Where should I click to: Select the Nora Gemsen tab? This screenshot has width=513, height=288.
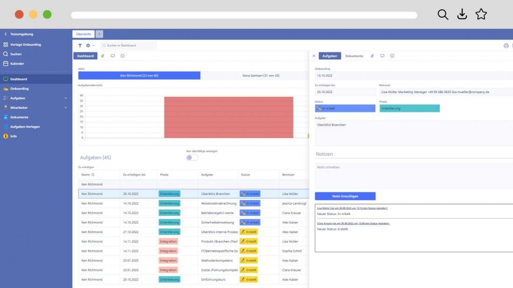255,75
